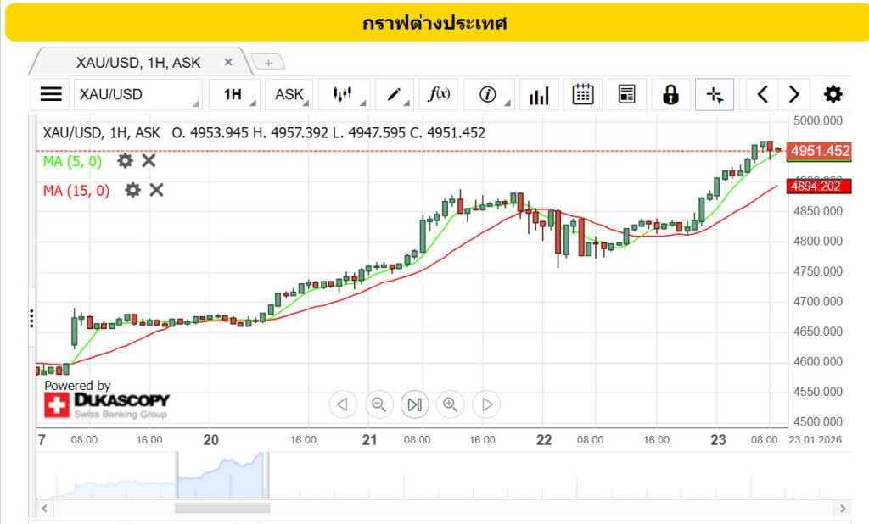Zoom in on the chart
Image resolution: width=869 pixels, height=524 pixels.
450,404
